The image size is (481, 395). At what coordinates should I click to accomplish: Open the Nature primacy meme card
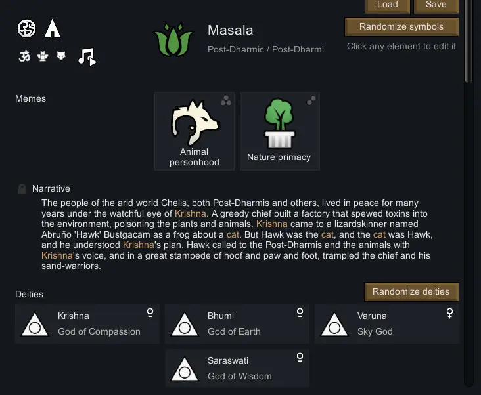pos(280,131)
